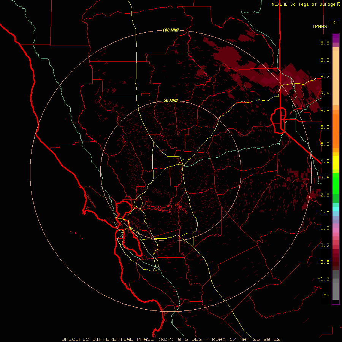Click the SPECIFIC DIFFERENTIAL PHASE (KDP) title text
Screen dimensions: 342x342
(119, 339)
